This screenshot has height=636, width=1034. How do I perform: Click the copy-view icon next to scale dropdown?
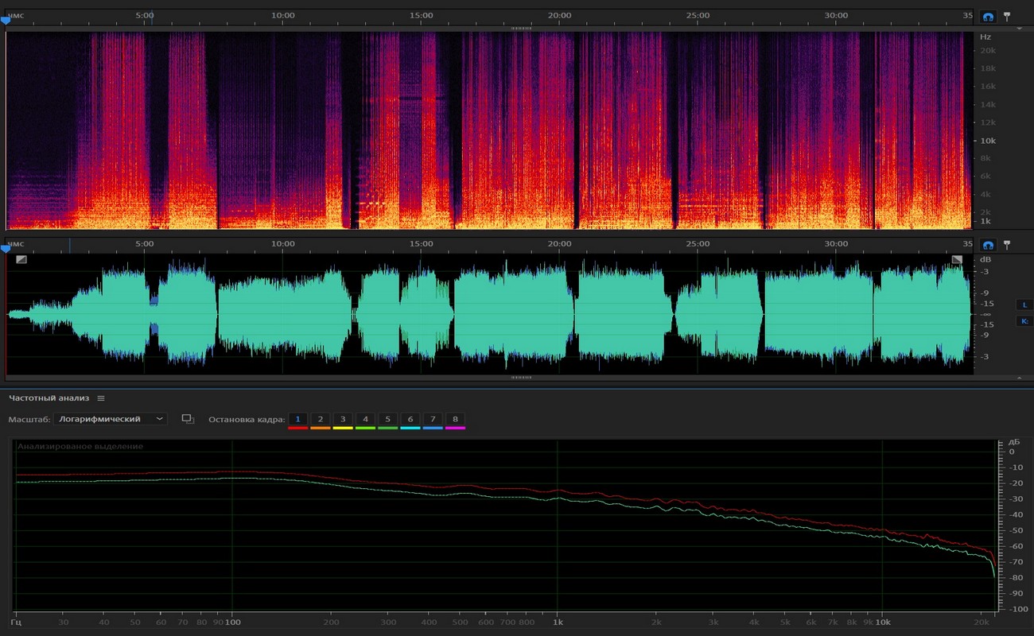coord(188,419)
